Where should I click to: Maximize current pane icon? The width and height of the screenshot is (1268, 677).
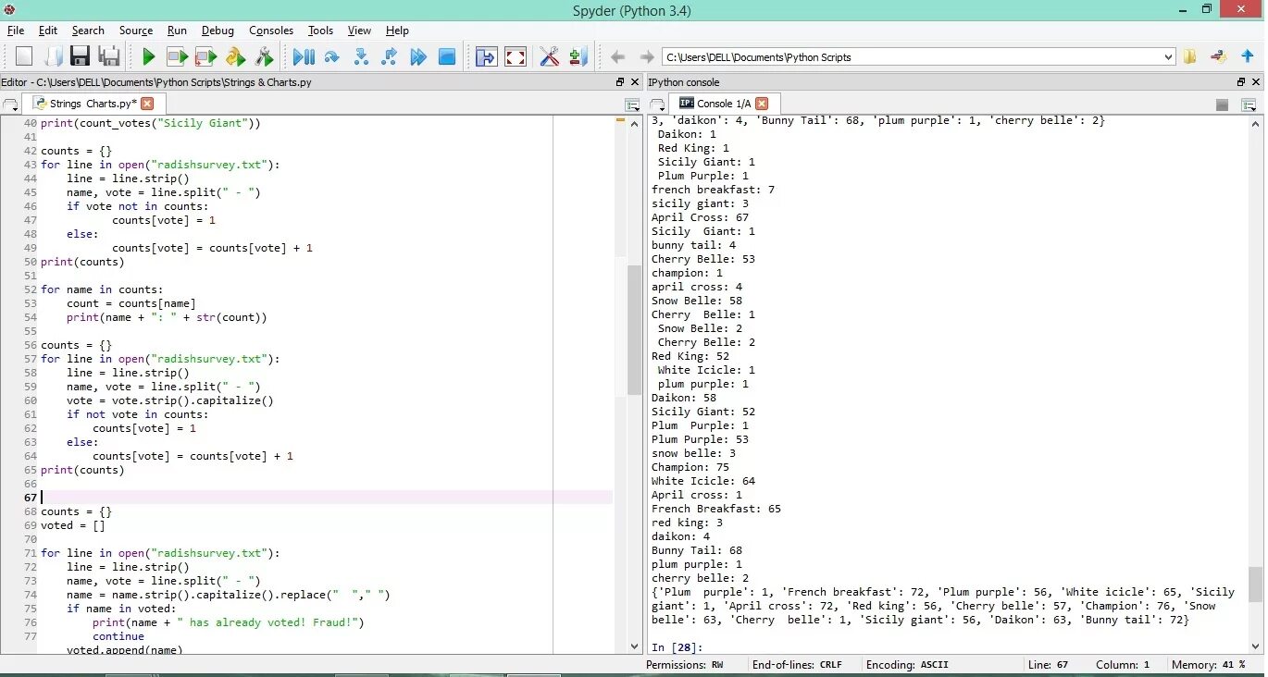(486, 57)
